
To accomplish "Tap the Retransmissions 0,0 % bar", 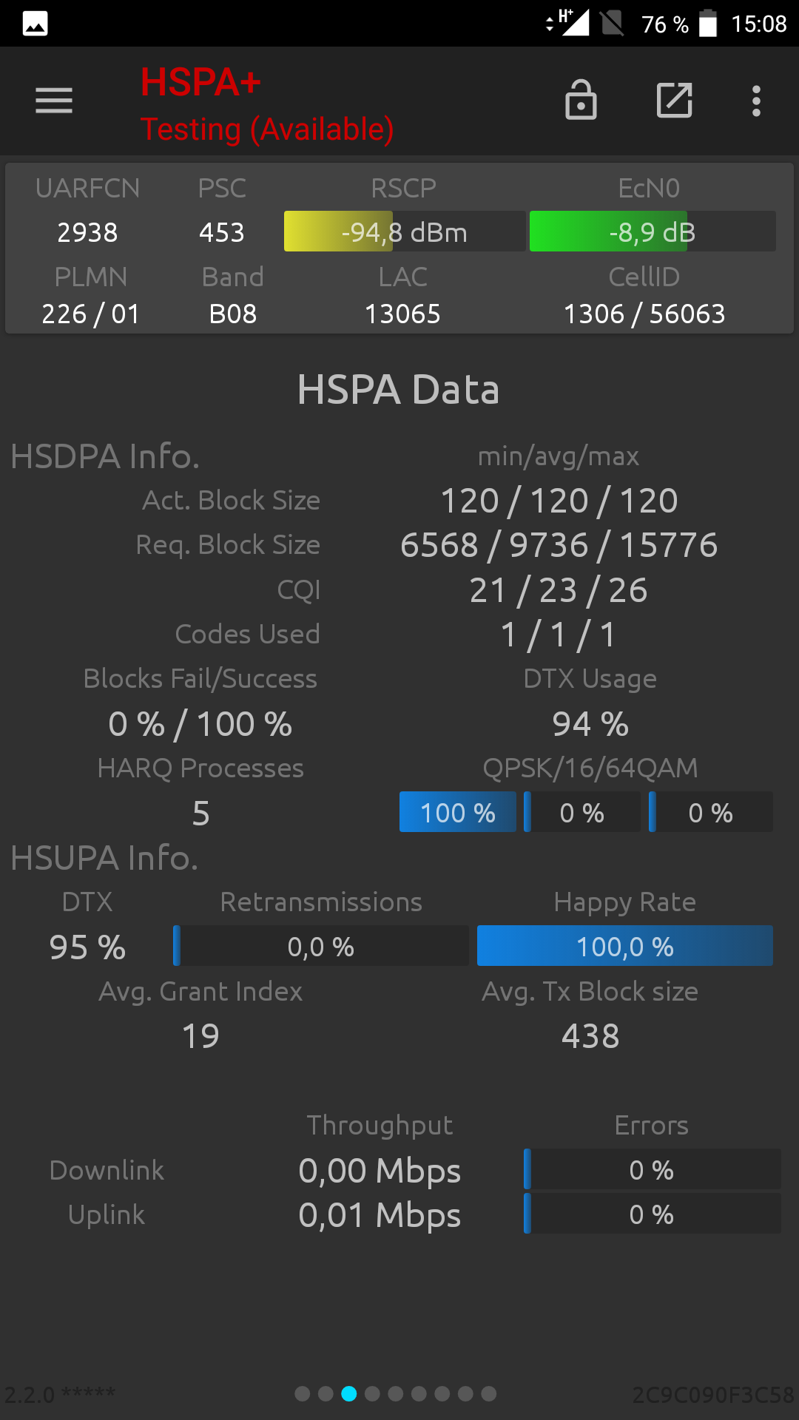I will point(321,946).
